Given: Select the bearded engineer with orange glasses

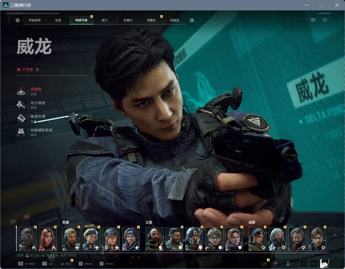Looking at the screenshot, I should (x=175, y=239).
